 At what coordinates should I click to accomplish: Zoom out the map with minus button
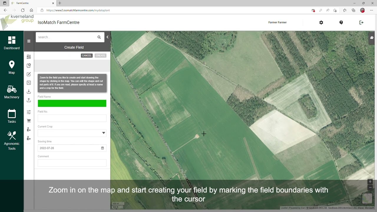(x=370, y=187)
